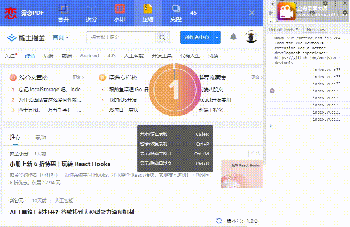Focus the 探索稀土掘金 search field
The height and width of the screenshot is (227, 350).
[x=121, y=37]
